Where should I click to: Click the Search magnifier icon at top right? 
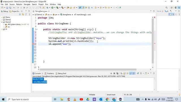pos(167,8)
